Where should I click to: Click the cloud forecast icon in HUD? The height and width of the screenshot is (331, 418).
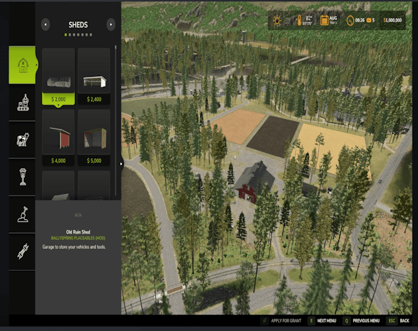pos(288,21)
